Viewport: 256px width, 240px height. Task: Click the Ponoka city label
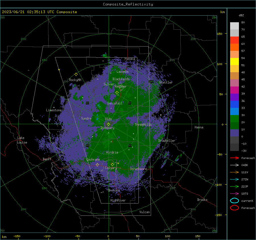(130, 59)
